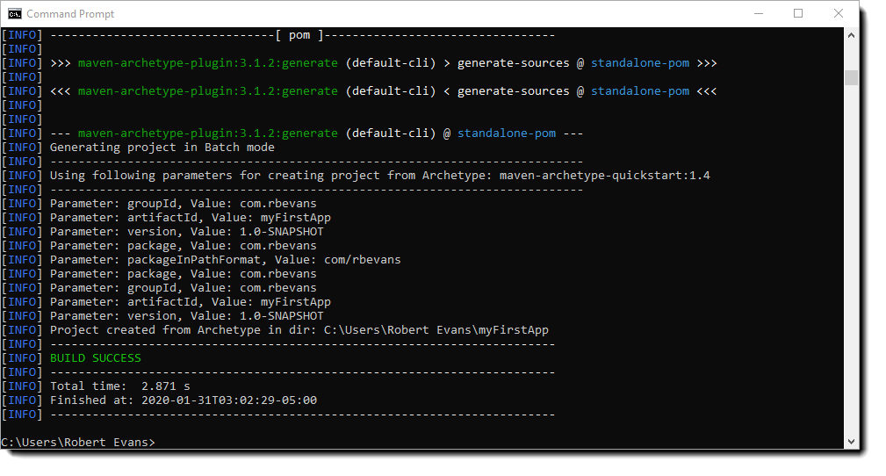
Task: Open the Command Prompt system menu icon
Action: click(15, 13)
